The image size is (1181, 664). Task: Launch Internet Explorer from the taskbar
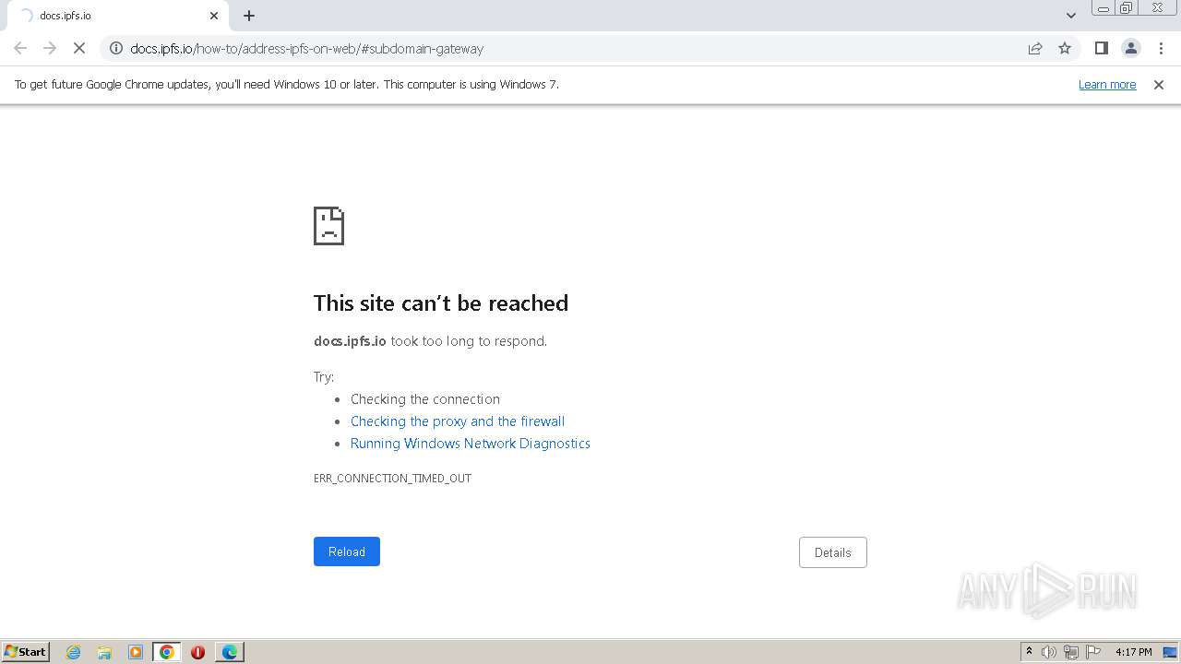pyautogui.click(x=73, y=652)
